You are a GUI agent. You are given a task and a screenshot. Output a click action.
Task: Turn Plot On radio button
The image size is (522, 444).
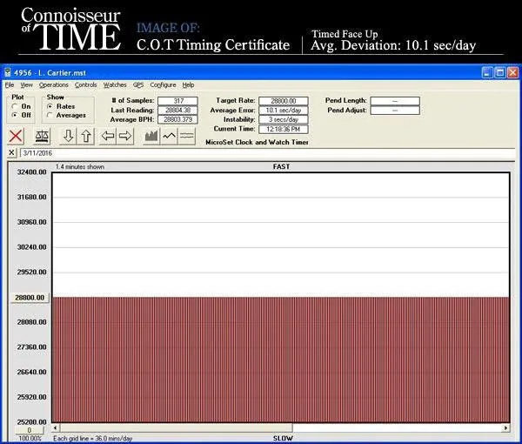tap(15, 106)
